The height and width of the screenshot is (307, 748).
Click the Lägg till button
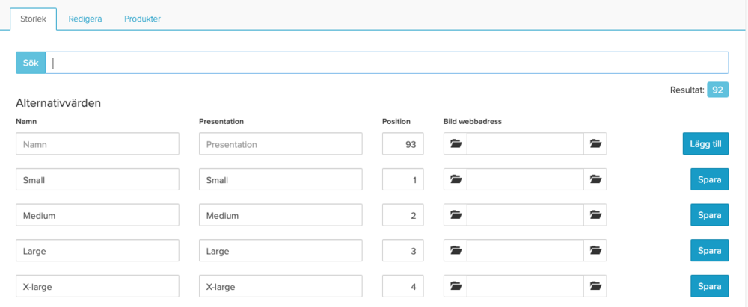[x=705, y=143]
